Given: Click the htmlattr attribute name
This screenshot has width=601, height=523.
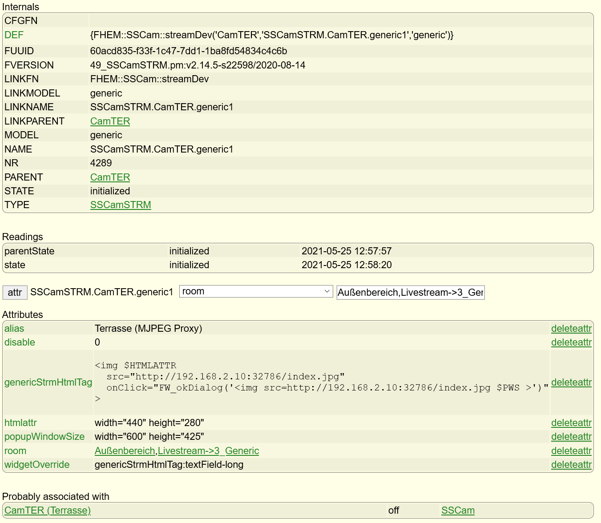Looking at the screenshot, I should click(x=20, y=423).
